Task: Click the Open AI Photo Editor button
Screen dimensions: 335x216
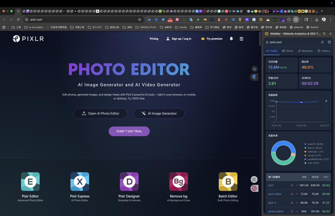Action: click(x=100, y=114)
